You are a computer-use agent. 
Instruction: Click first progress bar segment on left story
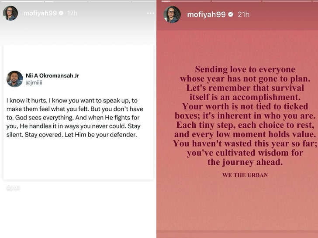coord(23,1)
